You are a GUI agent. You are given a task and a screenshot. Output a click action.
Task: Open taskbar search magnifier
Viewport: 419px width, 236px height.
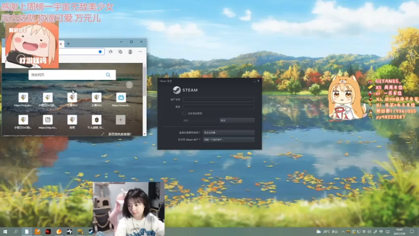(16, 231)
